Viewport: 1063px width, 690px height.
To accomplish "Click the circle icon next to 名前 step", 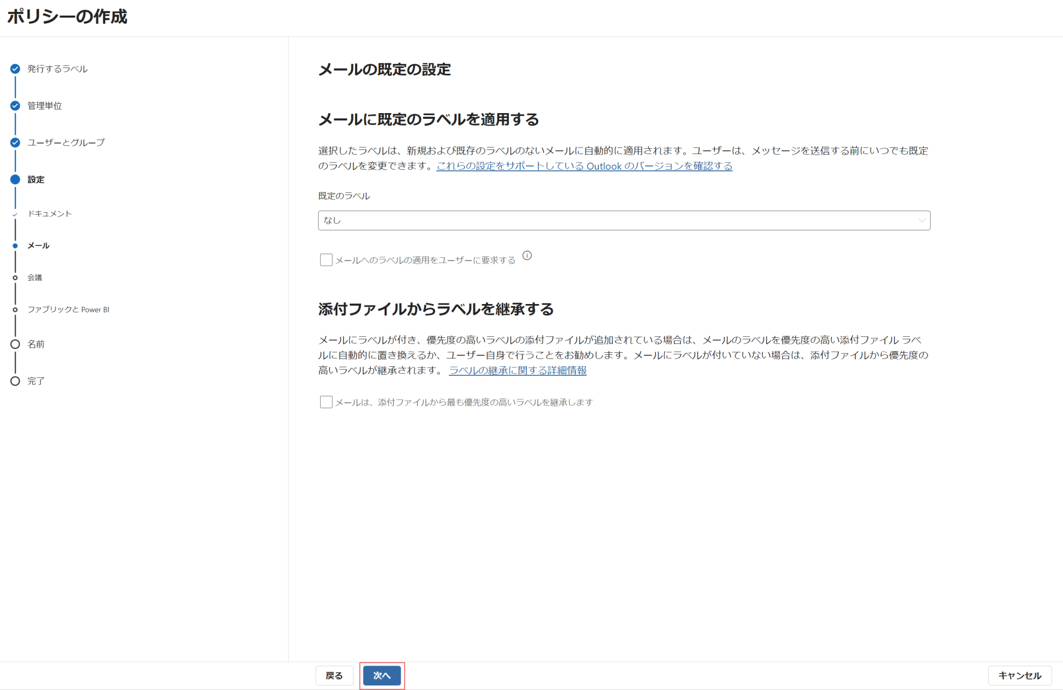I will click(x=15, y=344).
